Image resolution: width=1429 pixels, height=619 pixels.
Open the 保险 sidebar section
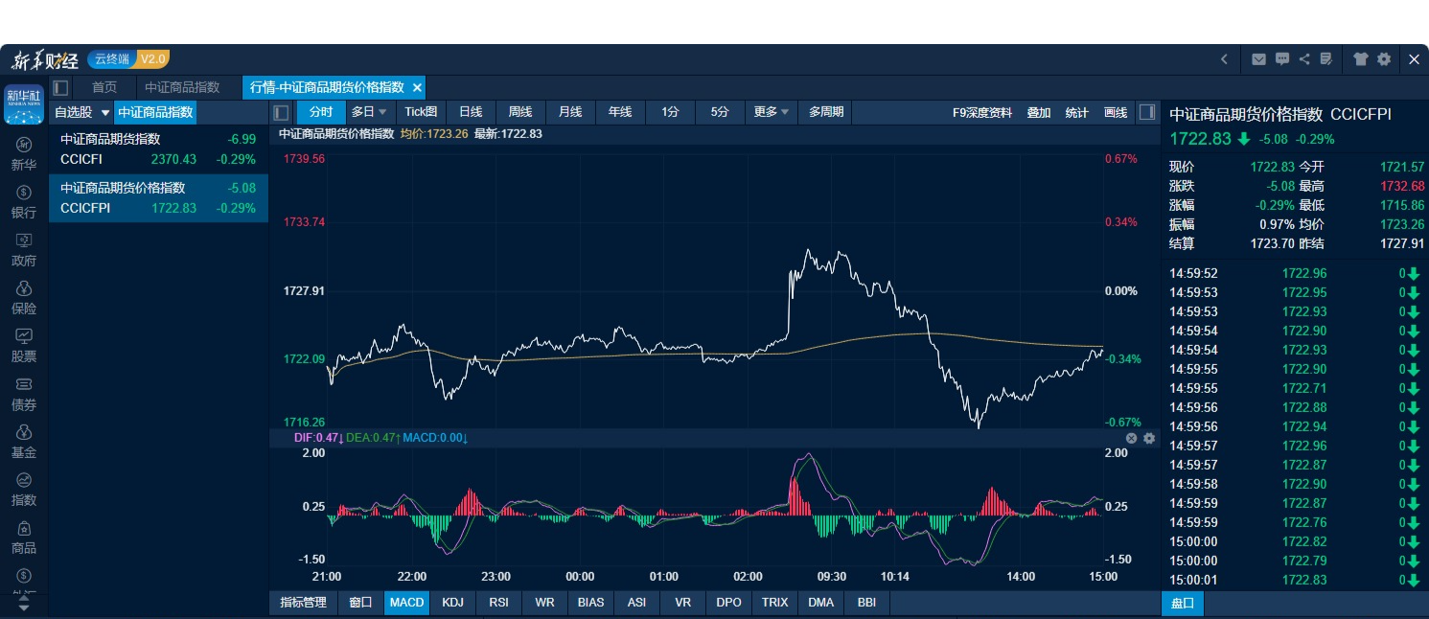[24, 298]
